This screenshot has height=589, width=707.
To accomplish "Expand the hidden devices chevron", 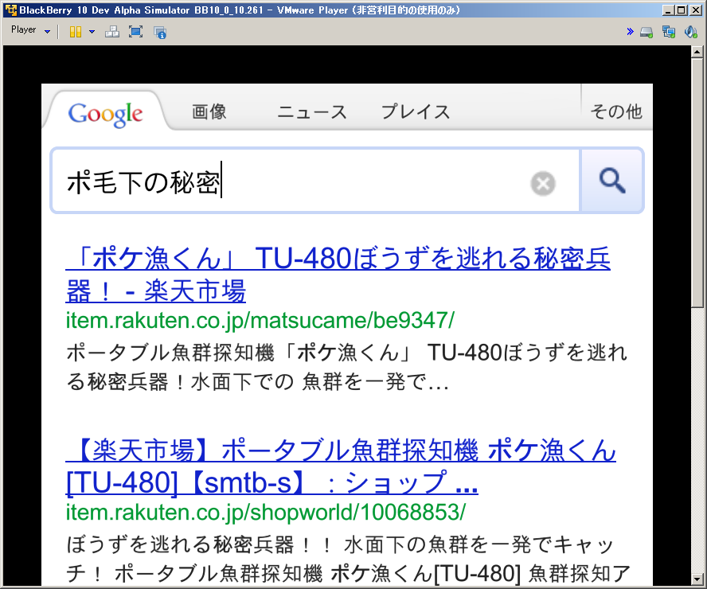I will [x=630, y=32].
